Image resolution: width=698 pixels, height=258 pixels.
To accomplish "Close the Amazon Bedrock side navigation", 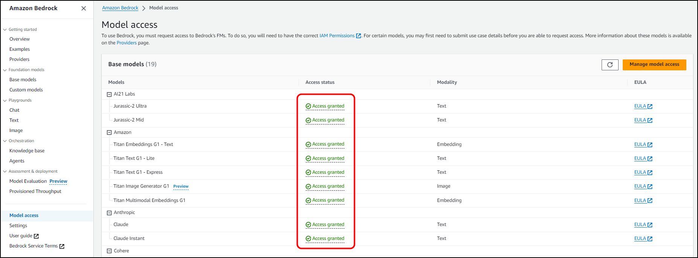I will (x=84, y=8).
